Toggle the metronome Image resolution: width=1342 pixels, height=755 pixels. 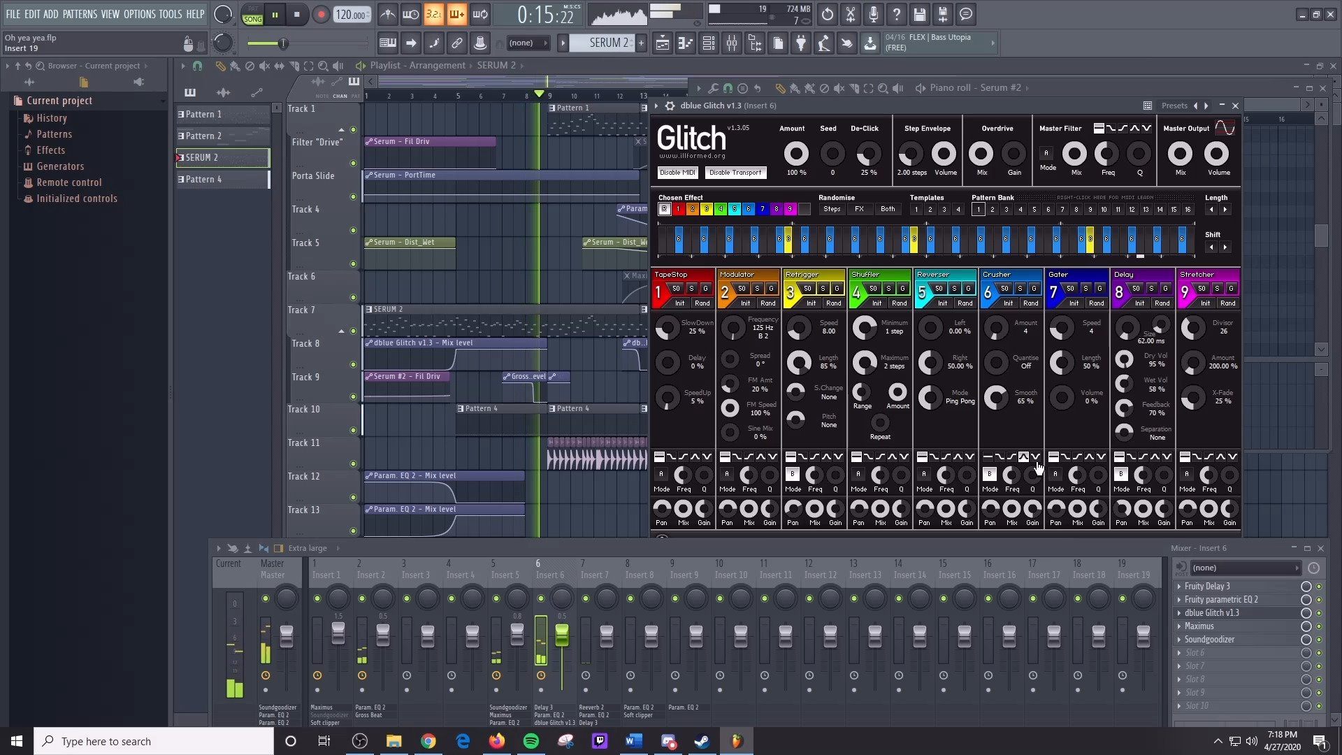(x=388, y=15)
